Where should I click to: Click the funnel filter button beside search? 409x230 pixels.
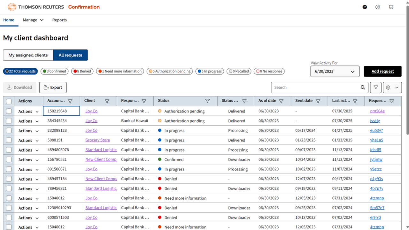pyautogui.click(x=376, y=88)
